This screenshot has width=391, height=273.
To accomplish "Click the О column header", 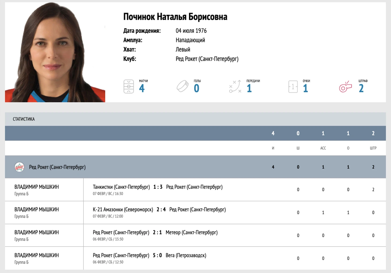I will (348, 148).
